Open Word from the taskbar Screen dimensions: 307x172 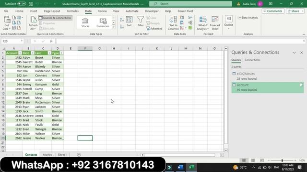[x=180, y=167]
